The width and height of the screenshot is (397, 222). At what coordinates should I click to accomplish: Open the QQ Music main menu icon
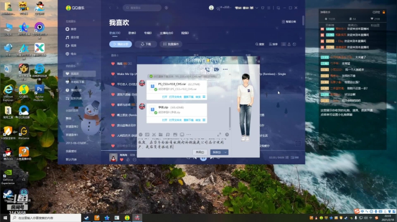point(269,8)
